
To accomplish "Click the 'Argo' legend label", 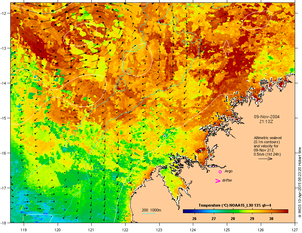I will (x=229, y=171).
